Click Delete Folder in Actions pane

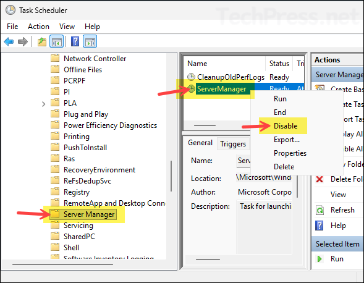tap(347, 179)
